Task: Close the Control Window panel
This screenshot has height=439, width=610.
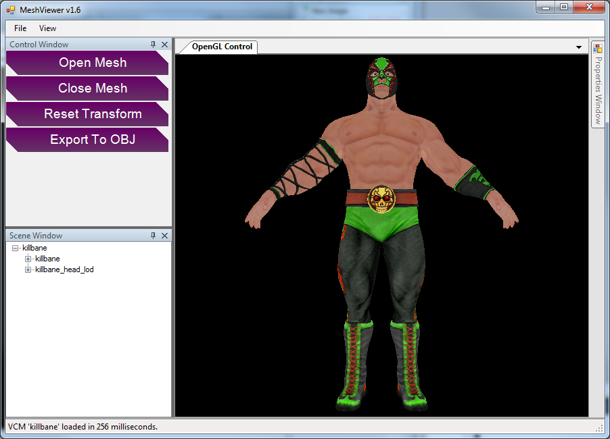Action: (164, 45)
